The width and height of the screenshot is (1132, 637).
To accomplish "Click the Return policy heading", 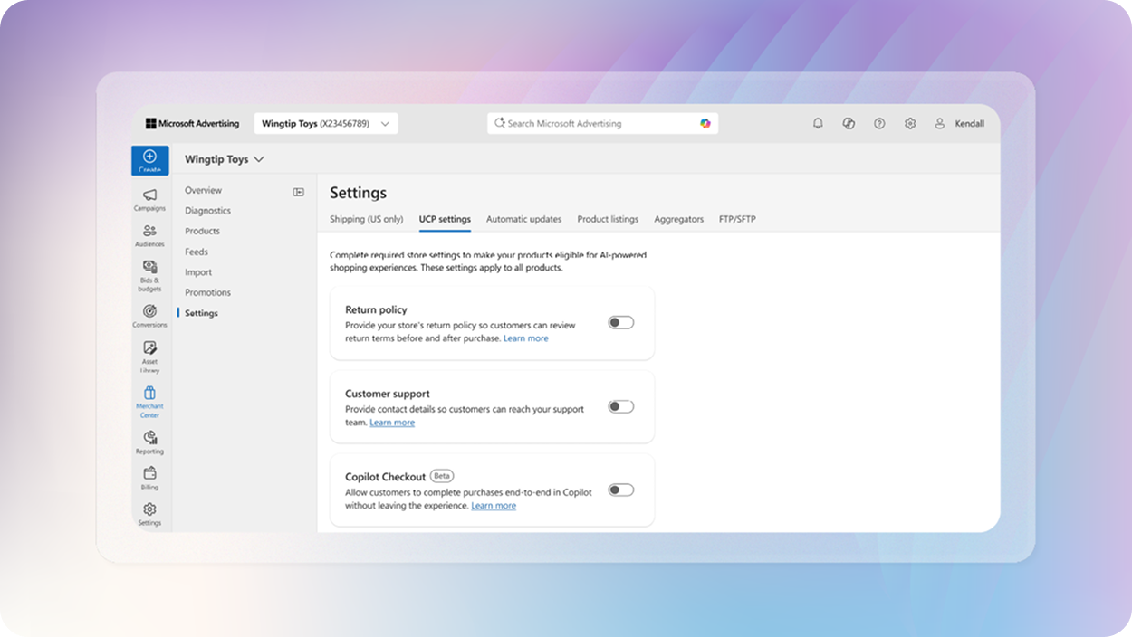I will pos(376,309).
